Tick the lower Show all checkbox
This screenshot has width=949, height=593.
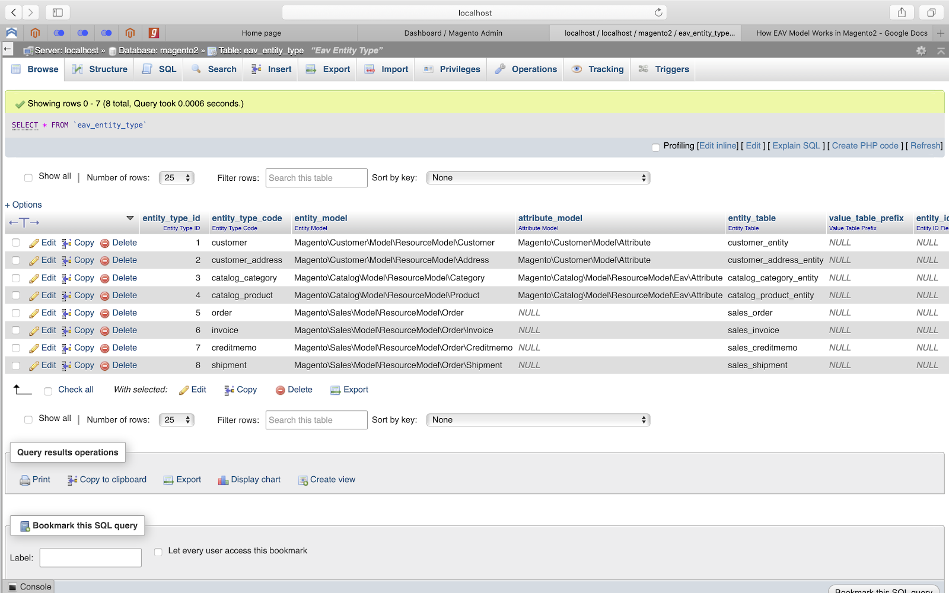tap(28, 419)
